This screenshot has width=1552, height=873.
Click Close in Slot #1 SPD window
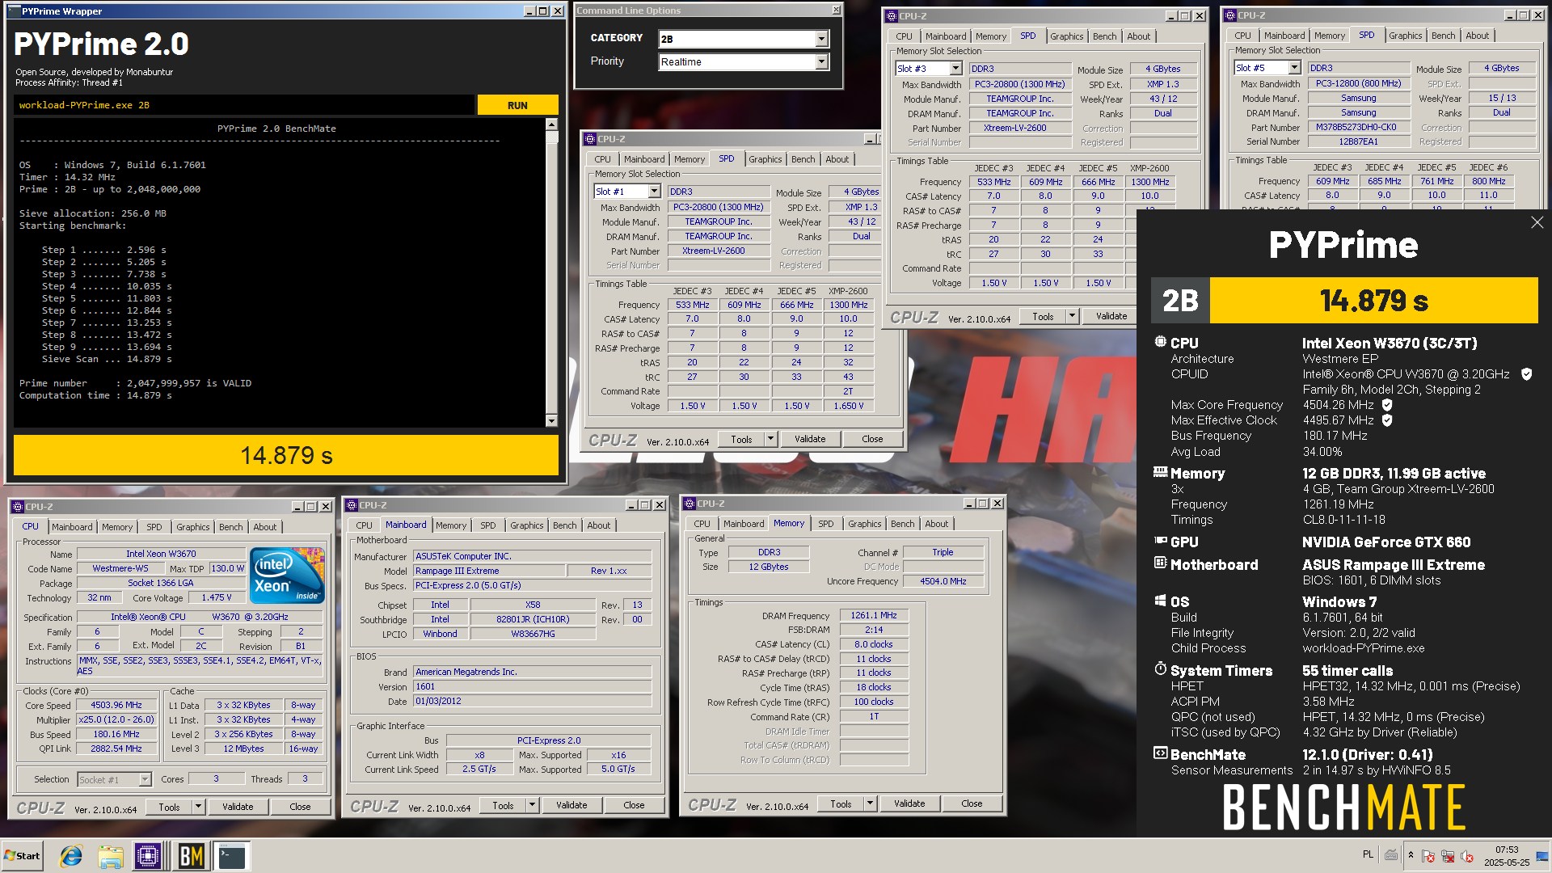point(872,439)
